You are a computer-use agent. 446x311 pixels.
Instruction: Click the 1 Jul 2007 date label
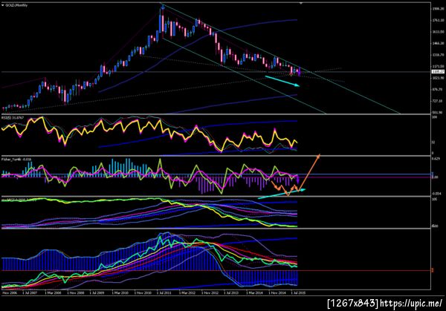[30, 292]
